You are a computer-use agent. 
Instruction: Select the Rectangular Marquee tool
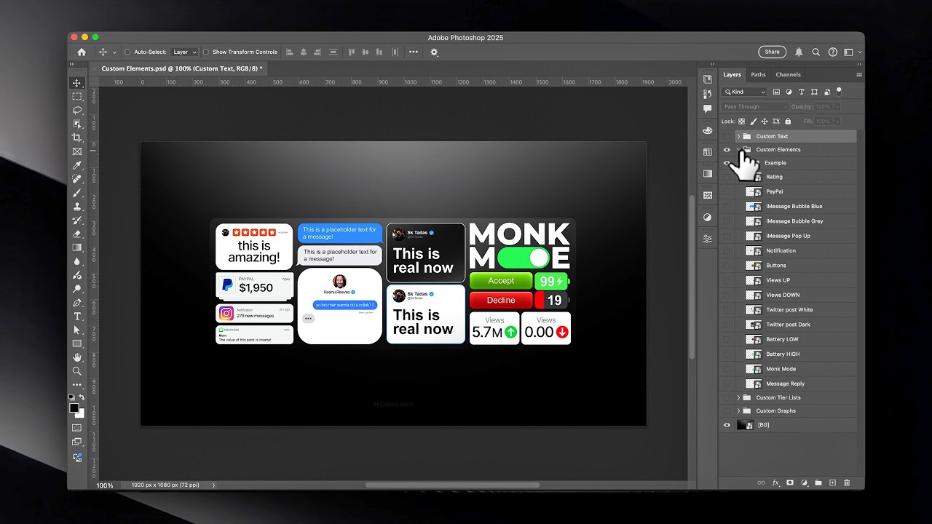(x=77, y=97)
